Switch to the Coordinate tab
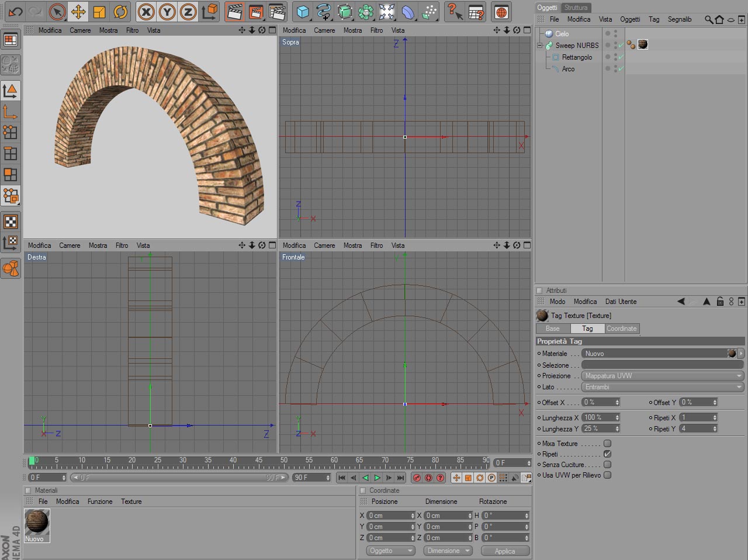The height and width of the screenshot is (560, 748). [621, 329]
